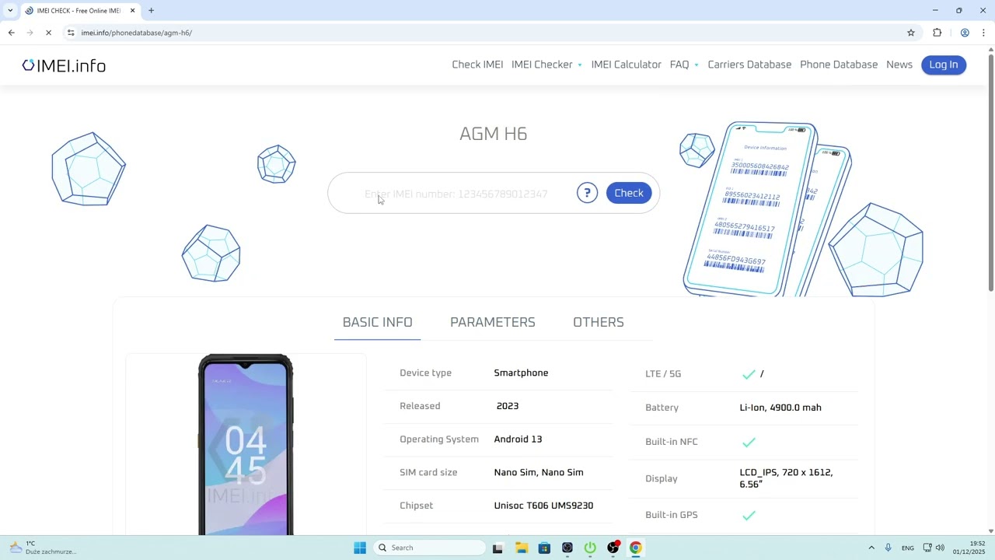
Task: Click the microphone tray icon
Action: point(888,548)
